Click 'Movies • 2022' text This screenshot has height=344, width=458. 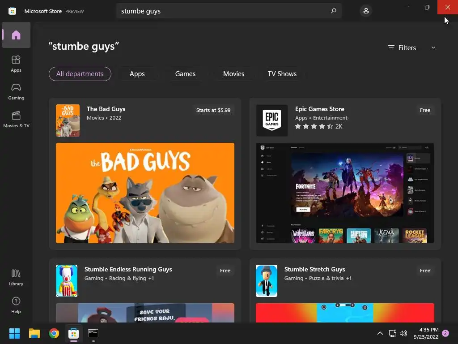(104, 118)
